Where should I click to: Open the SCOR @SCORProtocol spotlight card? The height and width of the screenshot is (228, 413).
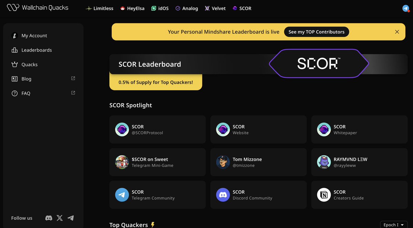click(157, 129)
